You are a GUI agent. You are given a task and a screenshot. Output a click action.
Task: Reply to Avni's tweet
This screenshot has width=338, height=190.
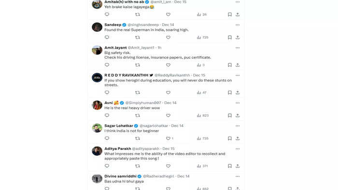107,115
